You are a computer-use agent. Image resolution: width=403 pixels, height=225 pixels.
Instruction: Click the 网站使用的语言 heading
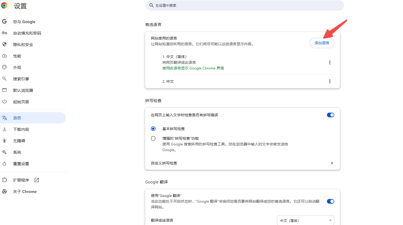[164, 38]
